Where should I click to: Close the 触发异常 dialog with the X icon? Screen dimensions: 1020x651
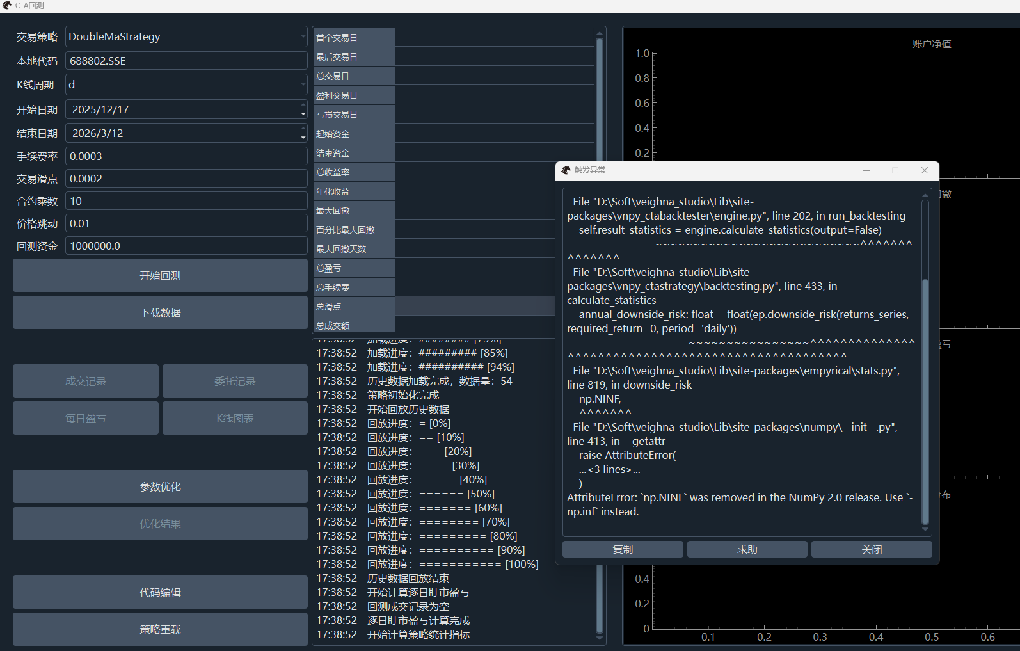click(924, 170)
